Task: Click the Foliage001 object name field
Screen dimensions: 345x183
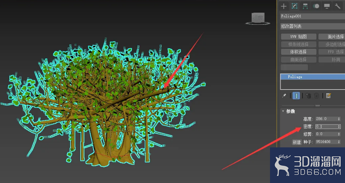Action: (x=313, y=16)
